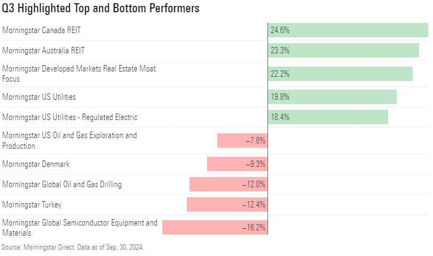Select the Morningstar Denmark row label

tap(36, 164)
